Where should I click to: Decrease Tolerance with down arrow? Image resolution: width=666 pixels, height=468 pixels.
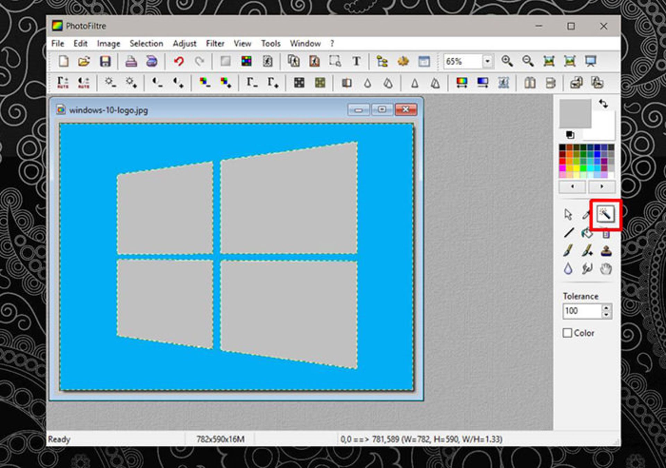coord(606,315)
